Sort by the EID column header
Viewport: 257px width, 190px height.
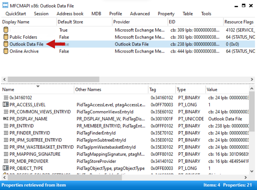tap(195, 22)
